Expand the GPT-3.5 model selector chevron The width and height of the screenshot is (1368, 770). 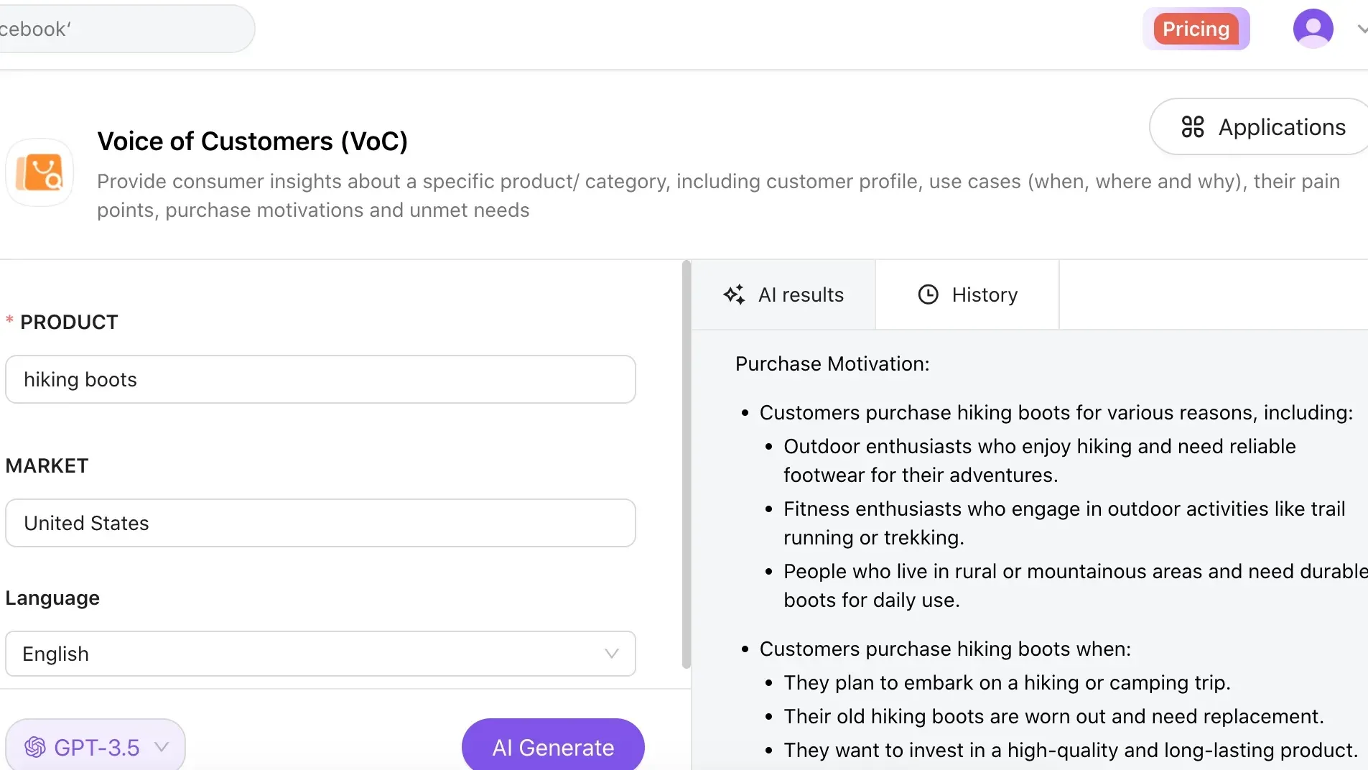(162, 747)
